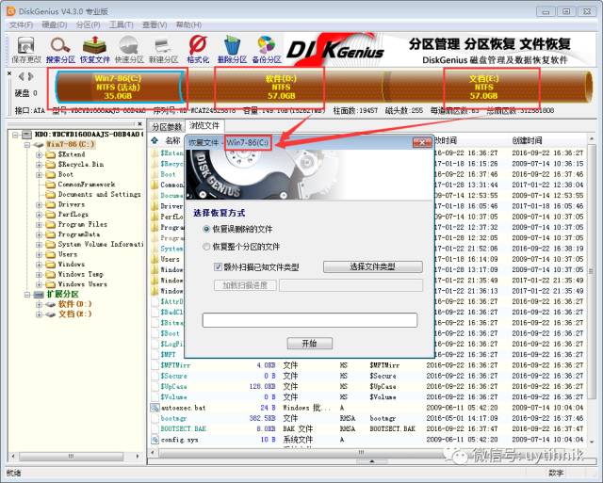The image size is (603, 483).
Task: Open the 工具(T) menu
Action: click(x=122, y=25)
